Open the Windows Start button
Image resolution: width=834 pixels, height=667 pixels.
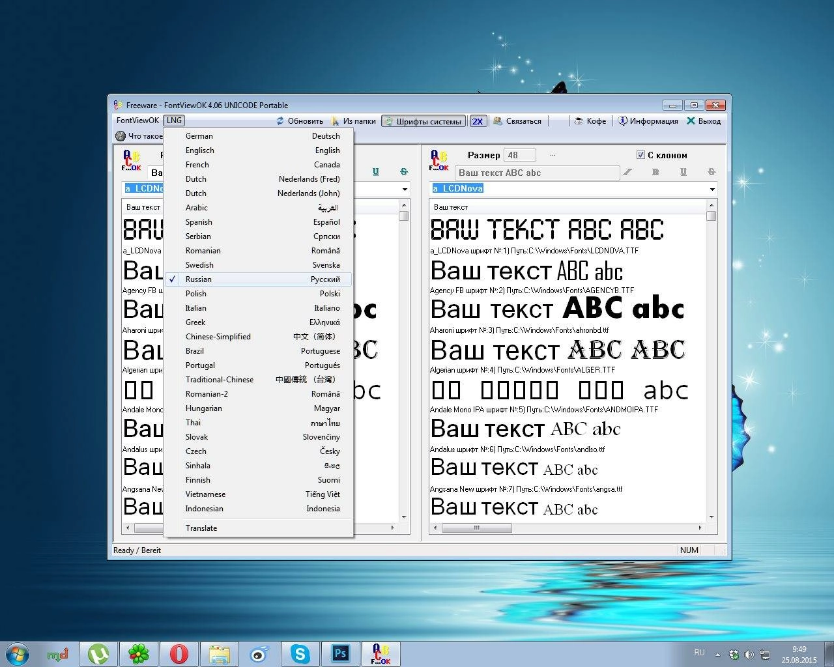pyautogui.click(x=18, y=654)
